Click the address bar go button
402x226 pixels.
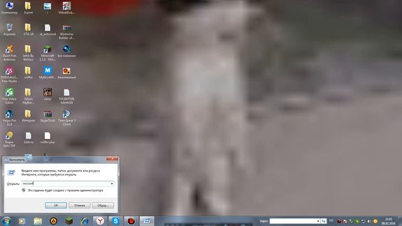[323, 221]
